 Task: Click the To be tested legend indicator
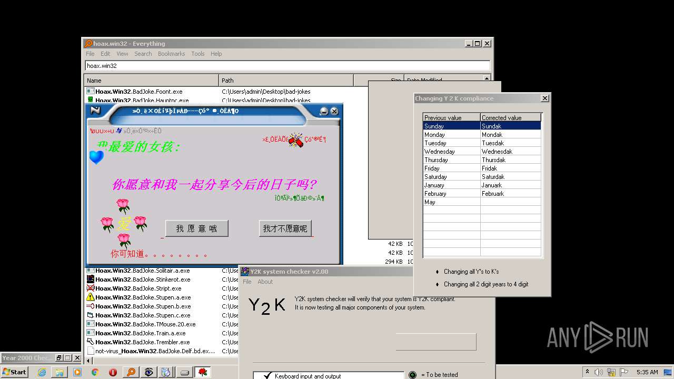coord(412,375)
